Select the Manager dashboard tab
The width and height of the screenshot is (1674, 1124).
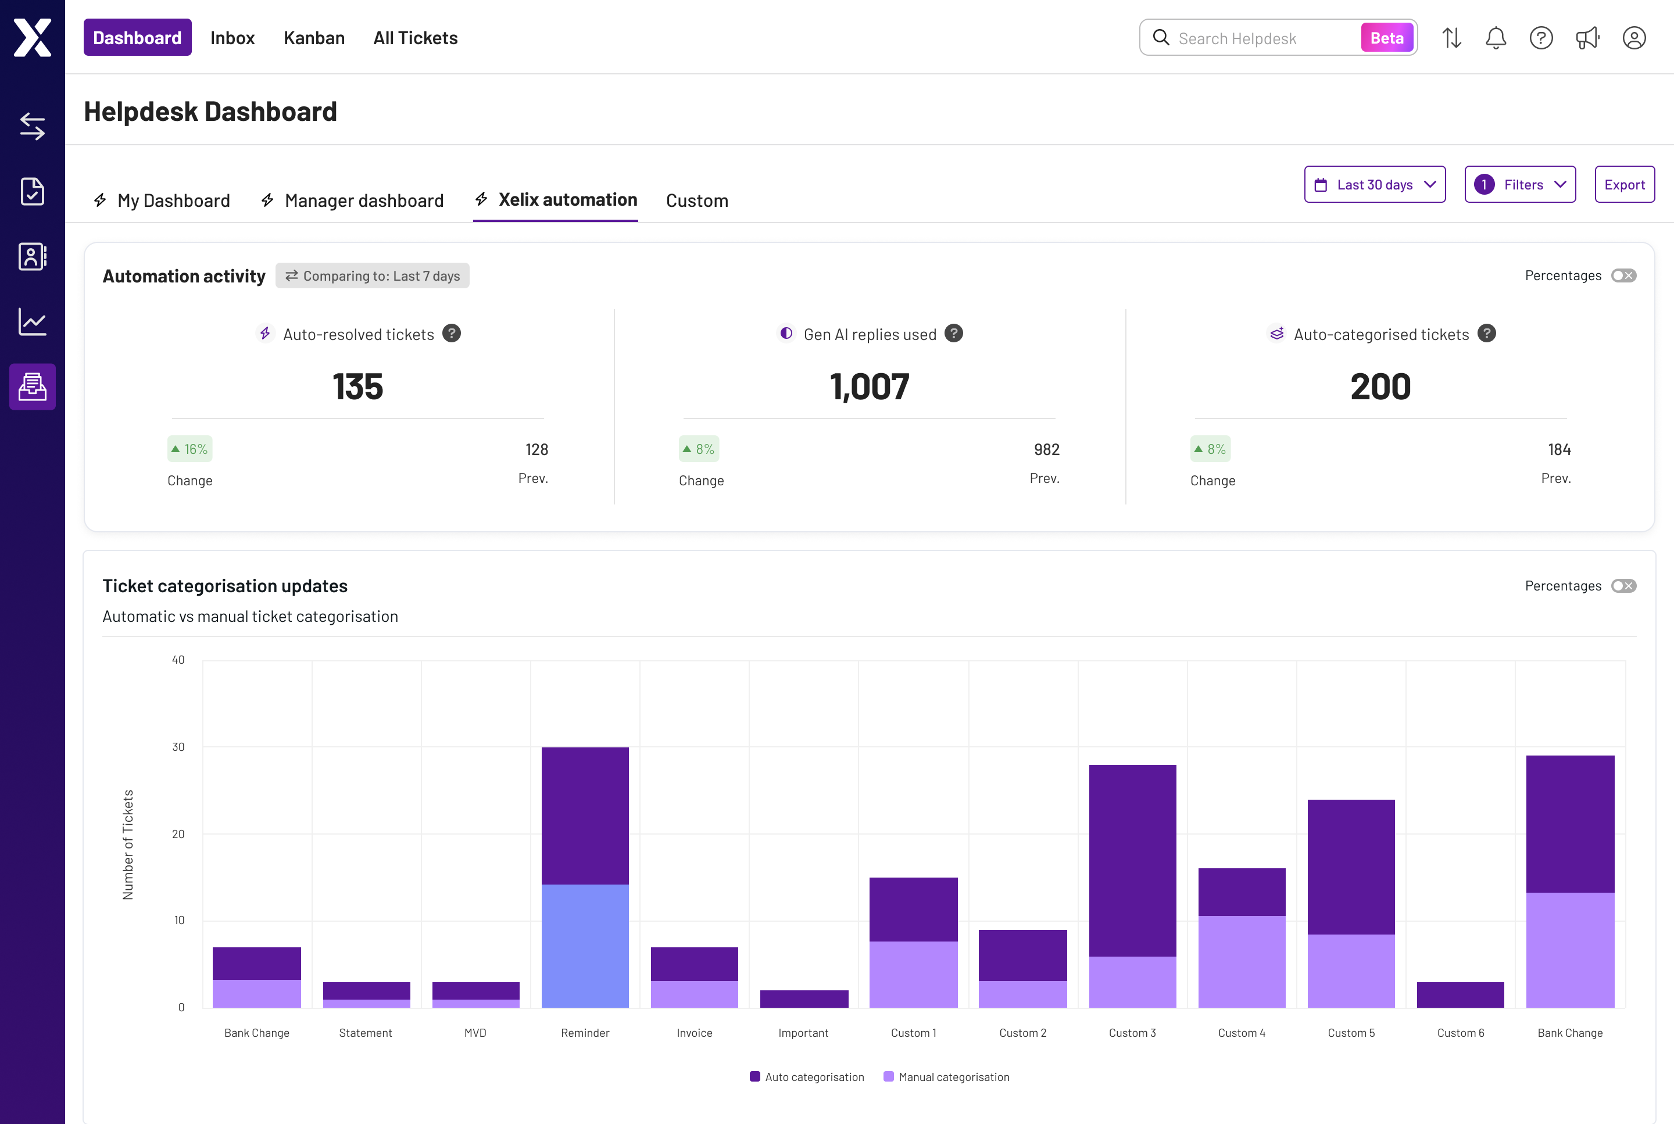click(x=351, y=200)
